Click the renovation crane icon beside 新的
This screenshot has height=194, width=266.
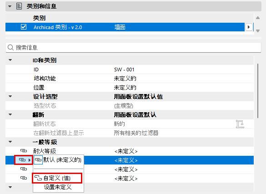coord(240,124)
